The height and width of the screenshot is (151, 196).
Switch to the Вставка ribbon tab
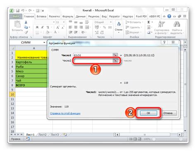[41, 16]
